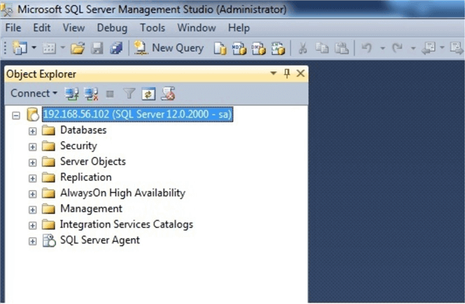Click the Analysis Services XMLA Query icon
Screen dimensions: 465x304
[x=278, y=48]
